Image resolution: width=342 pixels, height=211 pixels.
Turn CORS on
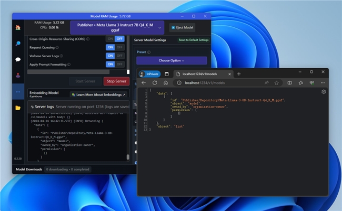tap(110, 39)
